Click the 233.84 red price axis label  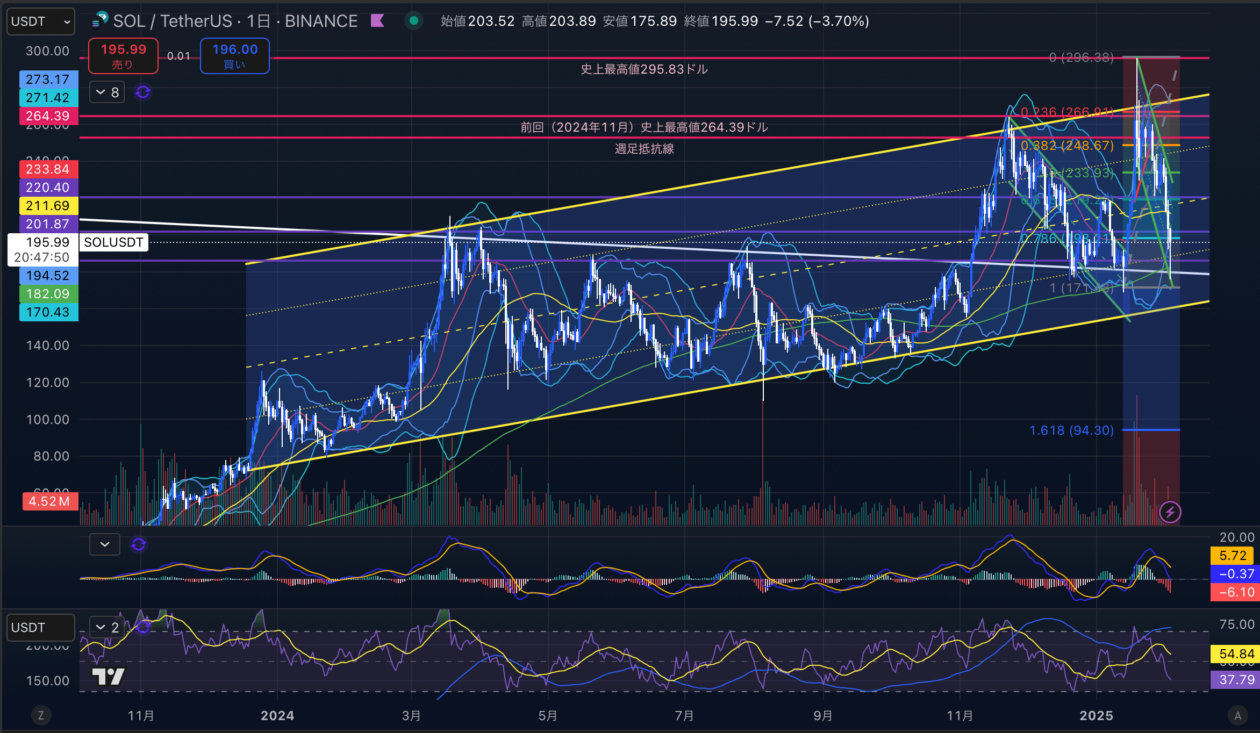click(x=48, y=169)
